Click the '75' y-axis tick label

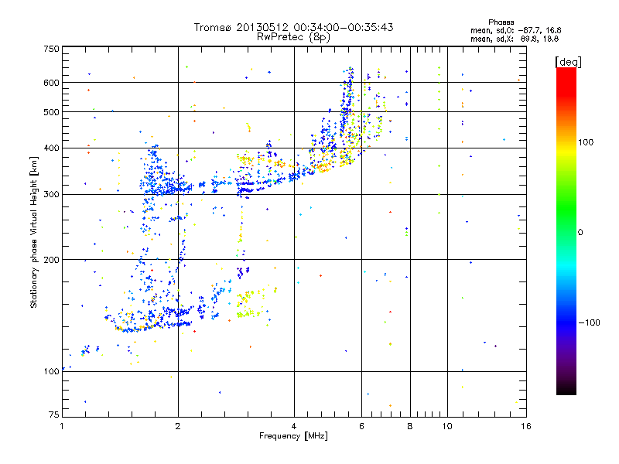[x=54, y=415]
